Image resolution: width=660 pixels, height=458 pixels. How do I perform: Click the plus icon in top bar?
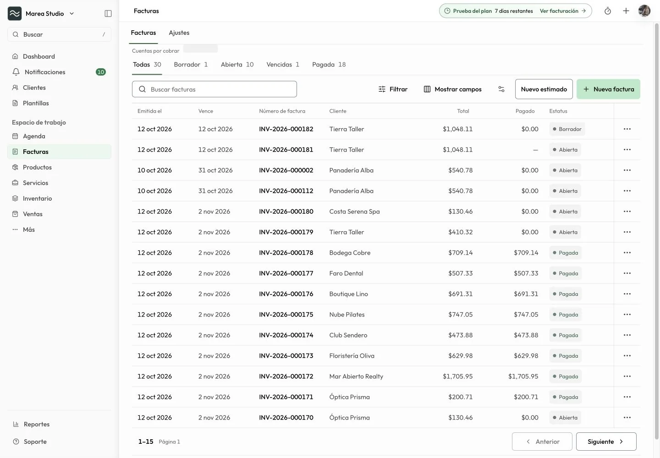(x=626, y=11)
